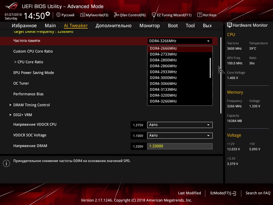The width and height of the screenshot is (273, 205).
Task: Switch to Избранное tab
Action: (24, 26)
